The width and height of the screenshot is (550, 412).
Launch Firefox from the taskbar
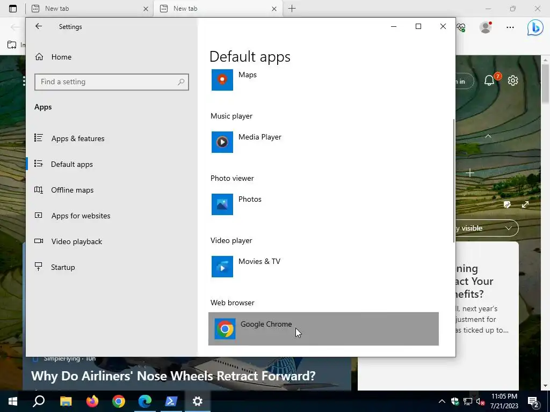tap(92, 401)
